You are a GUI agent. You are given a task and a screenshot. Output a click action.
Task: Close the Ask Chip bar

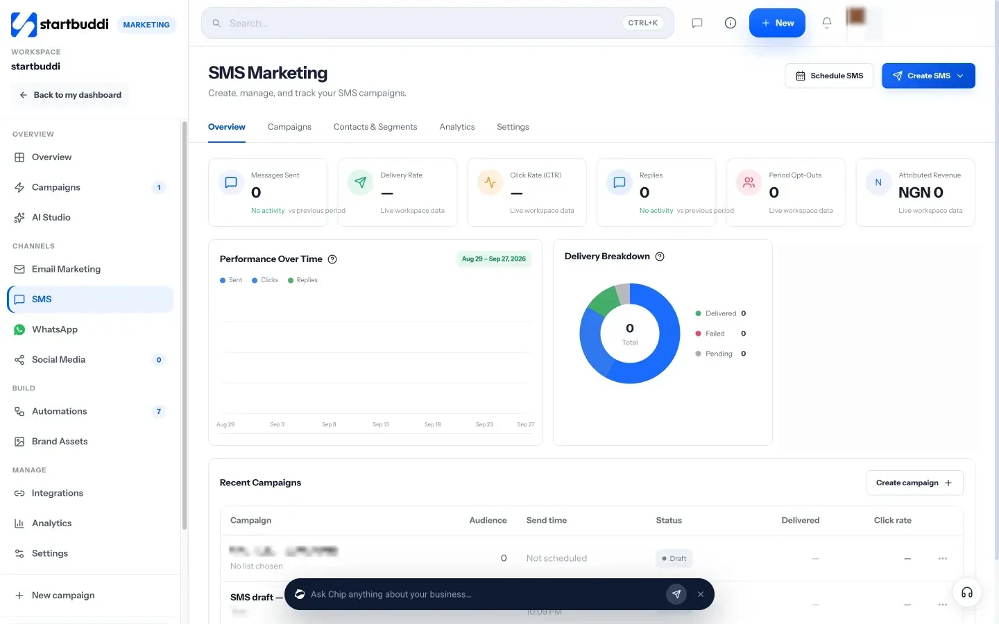click(x=701, y=594)
